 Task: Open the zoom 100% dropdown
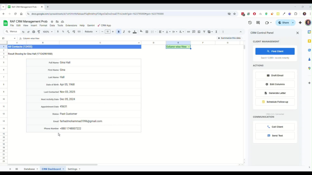(x=48, y=32)
